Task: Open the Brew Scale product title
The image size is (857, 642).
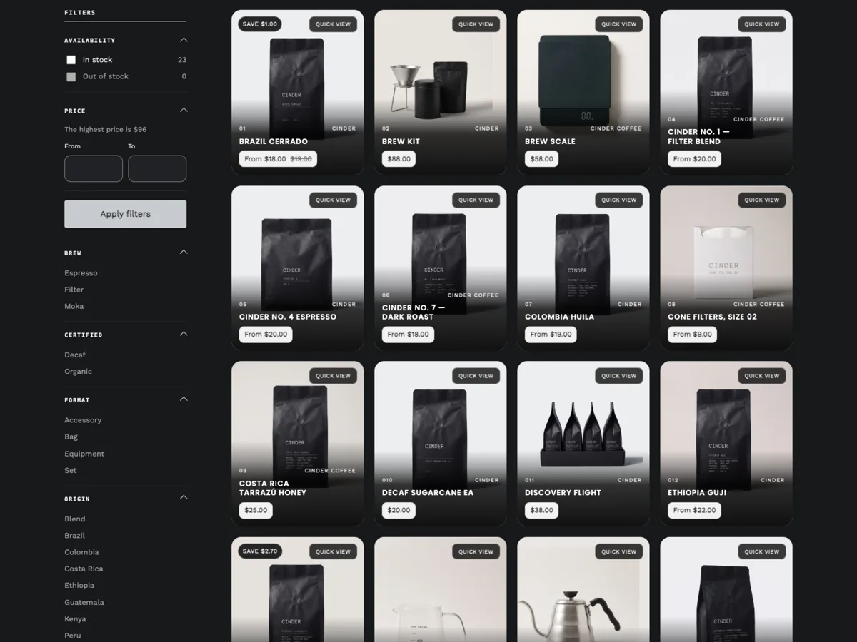Action: pos(550,141)
